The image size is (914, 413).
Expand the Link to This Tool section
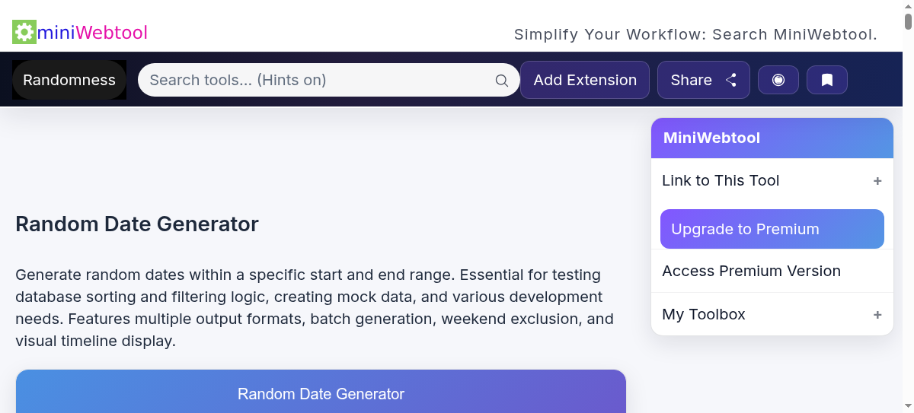(721, 180)
